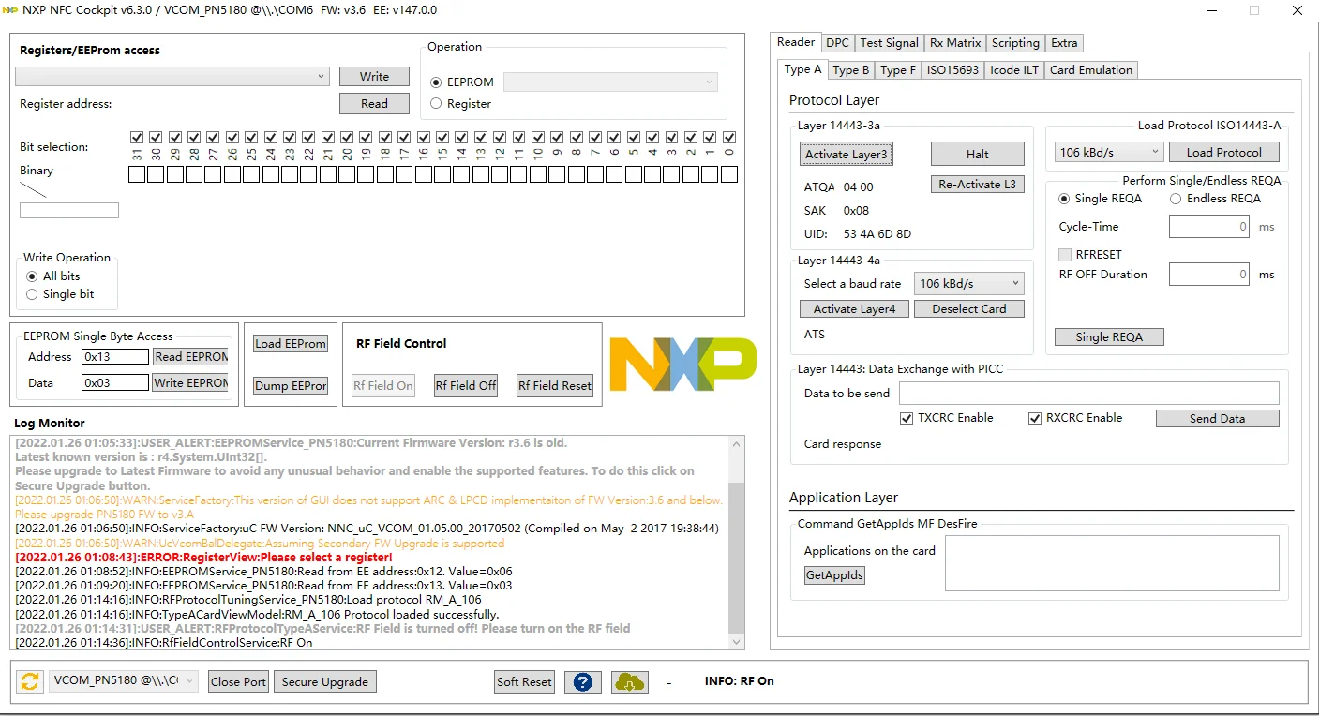This screenshot has width=1319, height=716.
Task: Click Re-Activate L3 button
Action: tap(978, 185)
